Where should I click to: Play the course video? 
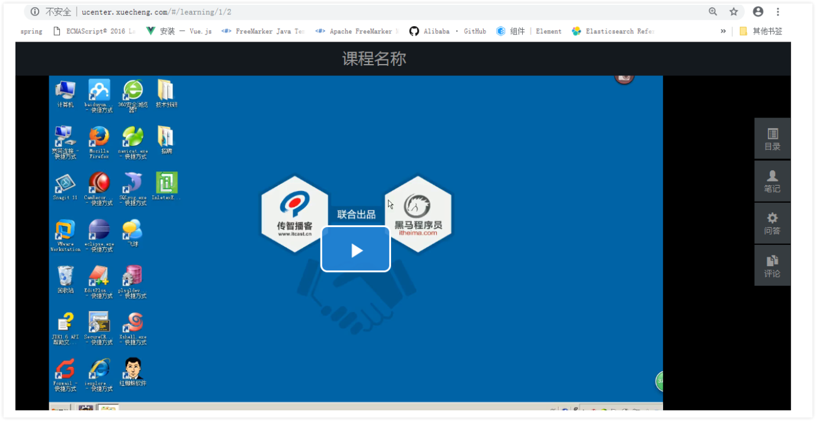point(355,250)
